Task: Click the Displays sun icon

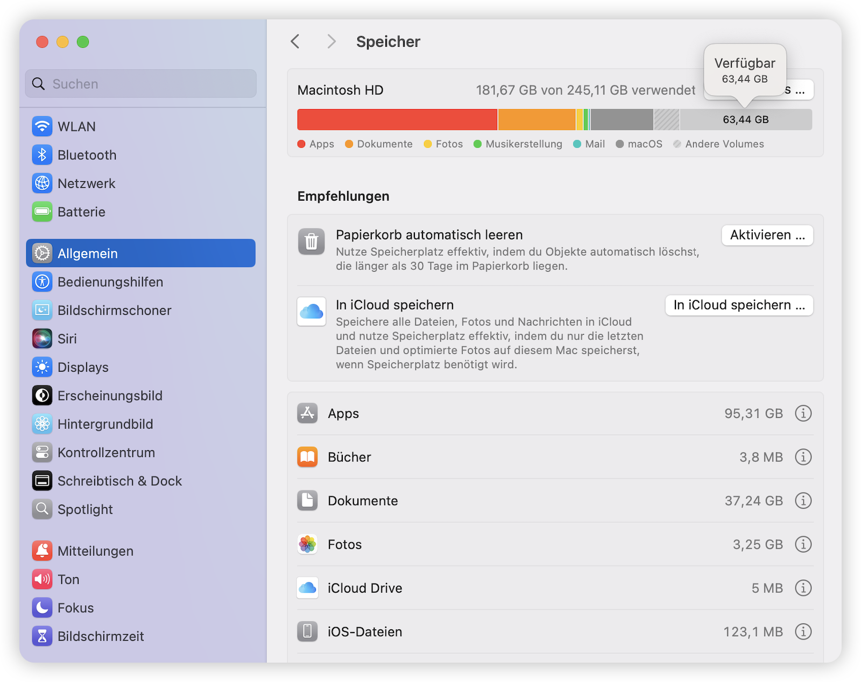Action: [x=42, y=367]
